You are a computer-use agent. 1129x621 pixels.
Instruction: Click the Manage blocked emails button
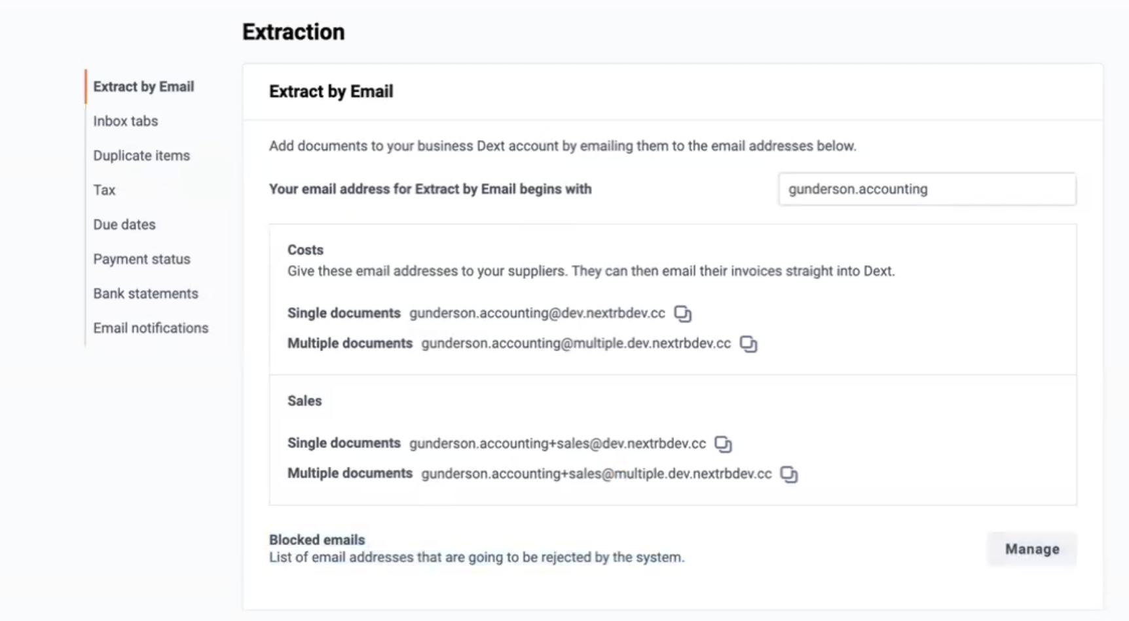[1032, 549]
